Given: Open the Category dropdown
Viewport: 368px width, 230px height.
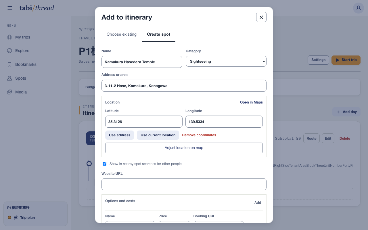Looking at the screenshot, I should (226, 61).
